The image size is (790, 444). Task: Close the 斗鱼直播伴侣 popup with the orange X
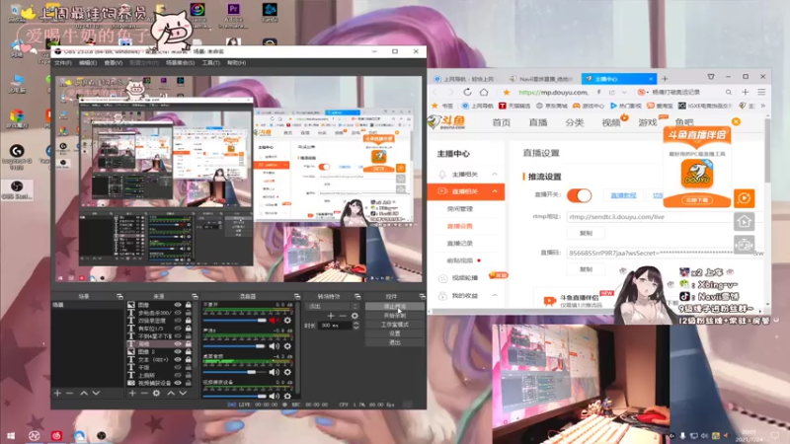coord(736,121)
